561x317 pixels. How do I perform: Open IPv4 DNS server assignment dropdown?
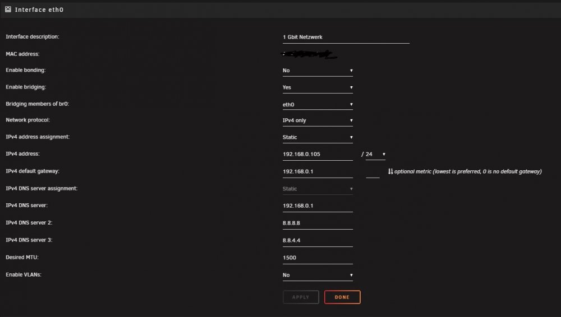[318, 189]
